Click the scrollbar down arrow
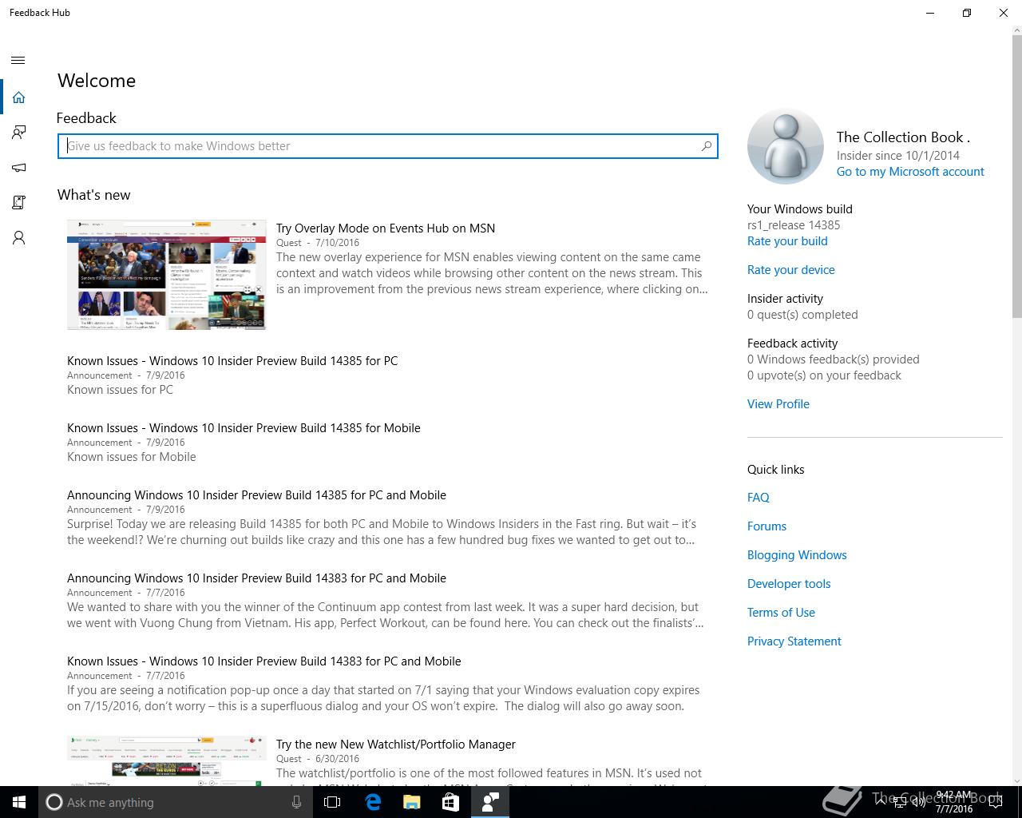The image size is (1022, 818). 1017,780
